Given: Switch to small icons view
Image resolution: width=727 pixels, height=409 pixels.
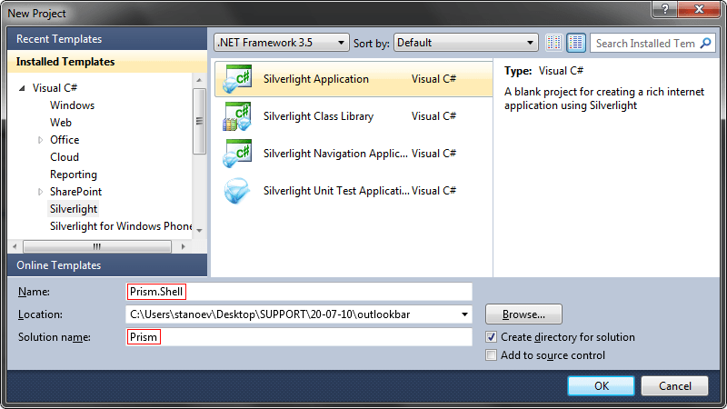Looking at the screenshot, I should pyautogui.click(x=555, y=43).
